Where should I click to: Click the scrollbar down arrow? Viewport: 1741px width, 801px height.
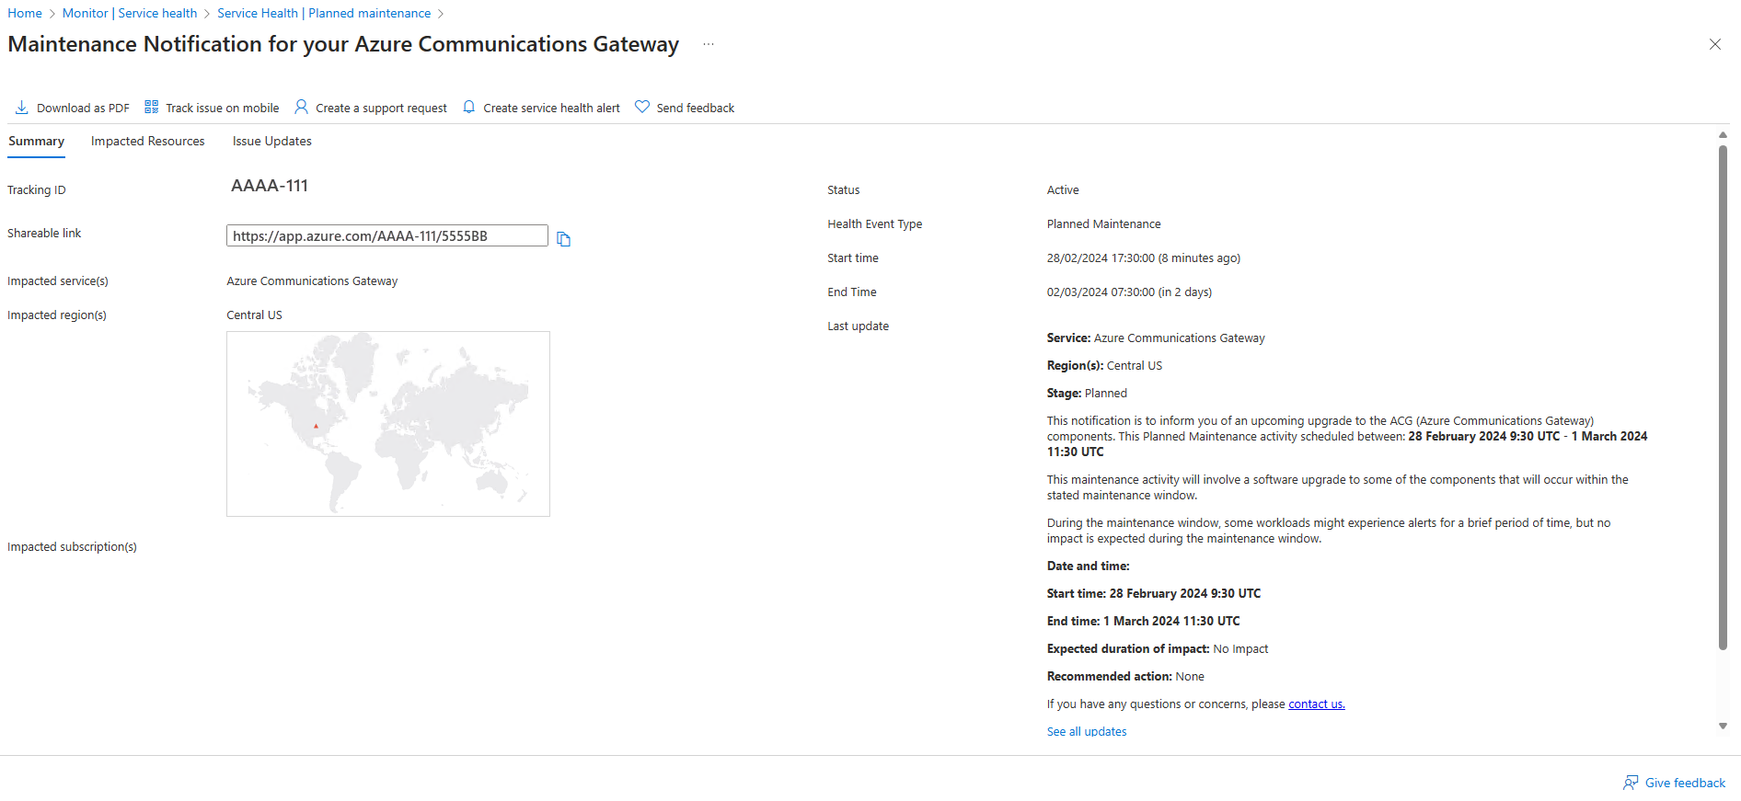coord(1724,727)
